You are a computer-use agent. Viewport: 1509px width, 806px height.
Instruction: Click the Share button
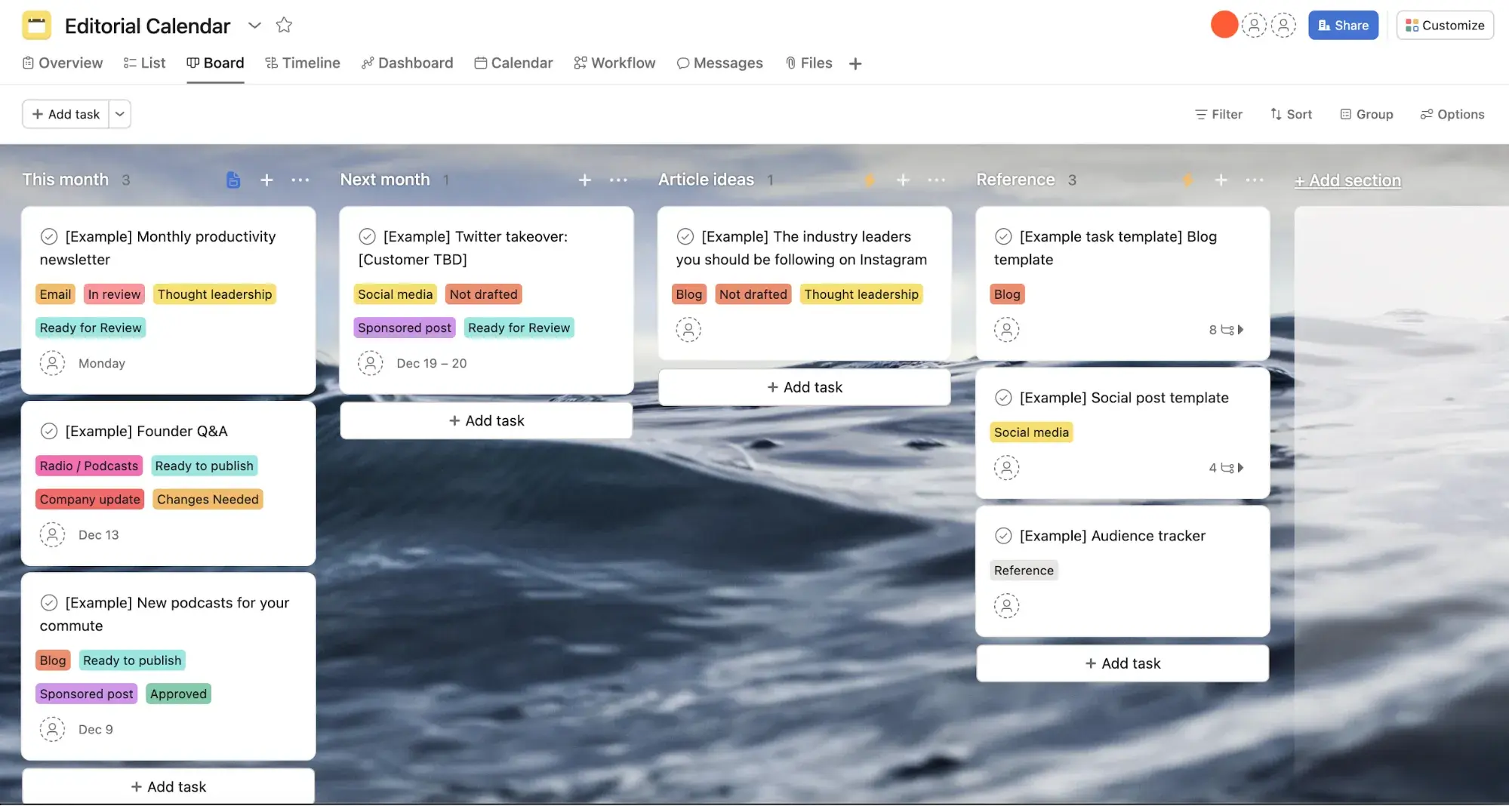(x=1343, y=25)
